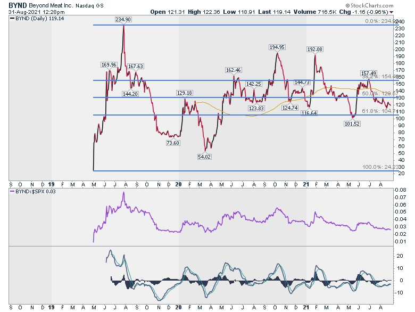Click the 167.63 price label

pyautogui.click(x=136, y=66)
